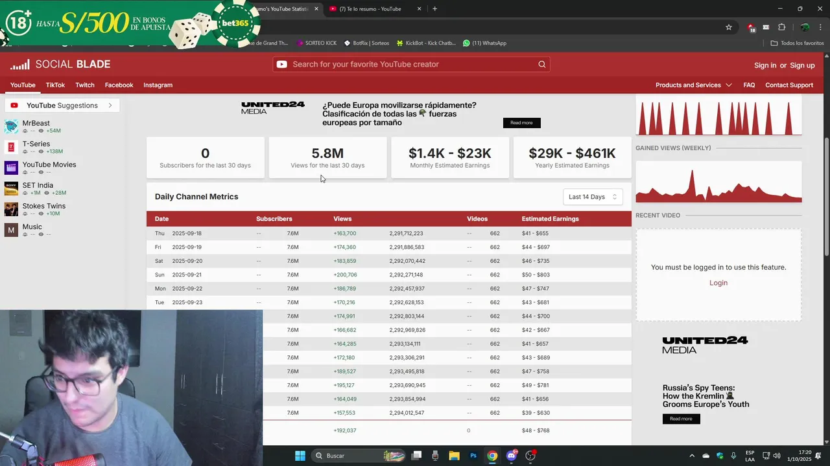Click the Windows taskbar Buscar search box

point(358,456)
